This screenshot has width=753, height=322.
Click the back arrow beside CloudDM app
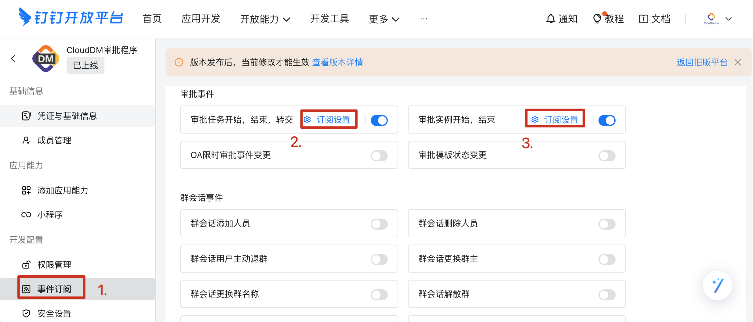click(13, 59)
